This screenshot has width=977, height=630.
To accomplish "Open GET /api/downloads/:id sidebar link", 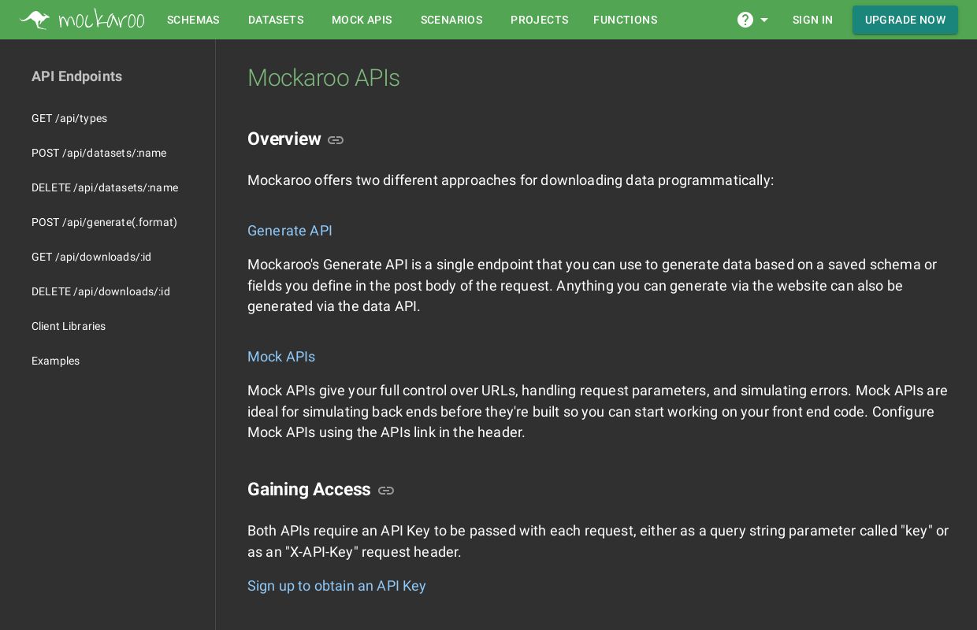I will 91,257.
